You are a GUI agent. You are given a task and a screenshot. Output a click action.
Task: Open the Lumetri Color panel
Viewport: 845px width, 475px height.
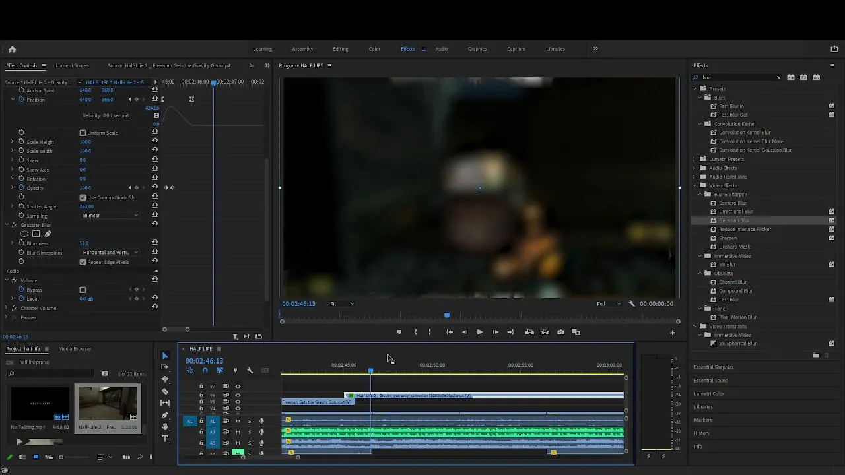709,394
